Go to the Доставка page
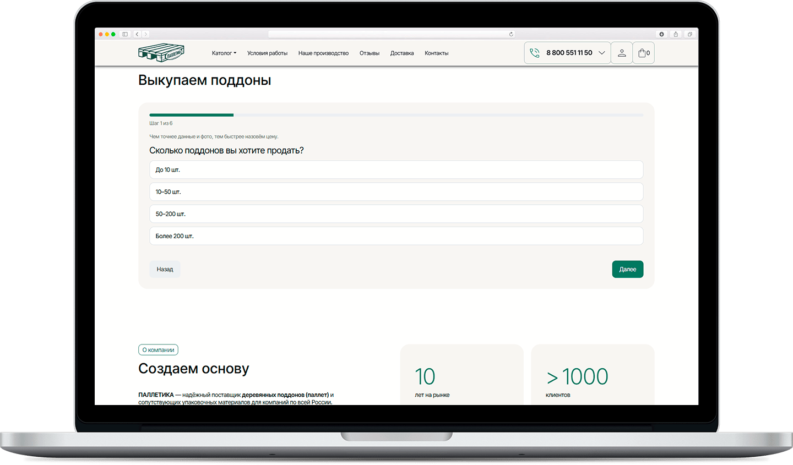The height and width of the screenshot is (465, 793). tap(401, 53)
